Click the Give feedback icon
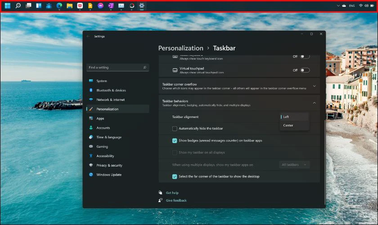This screenshot has height=225, width=378. coord(160,200)
